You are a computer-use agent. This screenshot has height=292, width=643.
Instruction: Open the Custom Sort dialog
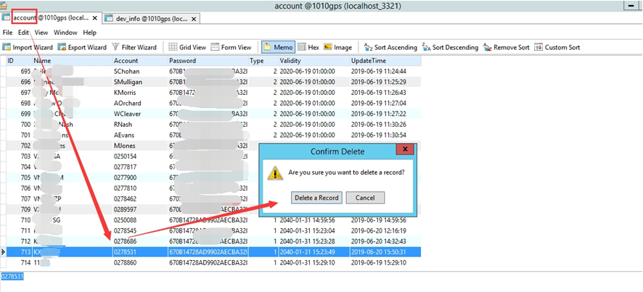(x=557, y=47)
